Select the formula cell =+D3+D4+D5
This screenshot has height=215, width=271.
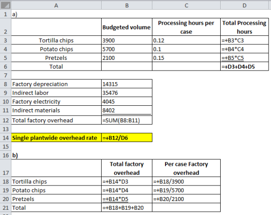[244, 67]
